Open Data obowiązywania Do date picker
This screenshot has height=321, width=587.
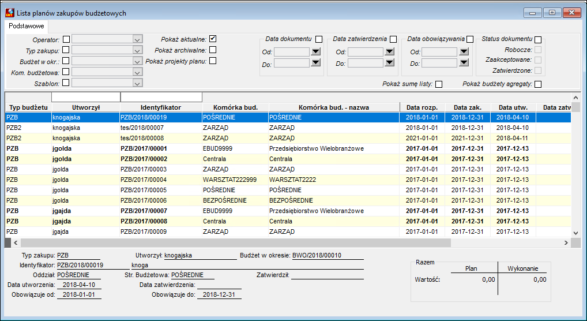point(464,62)
